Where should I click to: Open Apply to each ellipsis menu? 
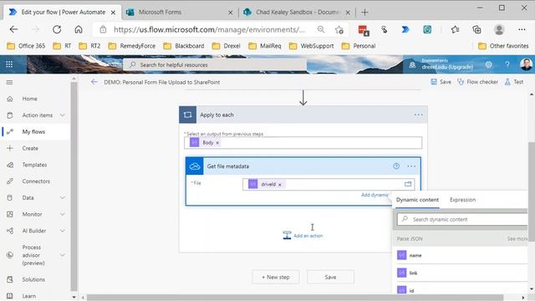(418, 115)
